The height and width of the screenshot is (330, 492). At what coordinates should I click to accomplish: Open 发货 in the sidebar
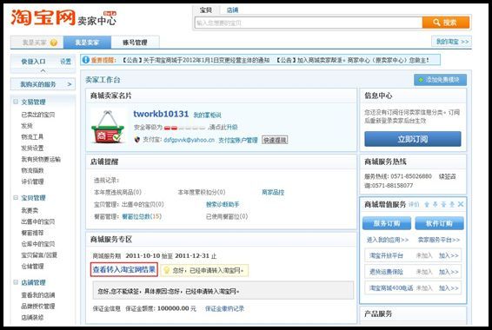pyautogui.click(x=27, y=126)
